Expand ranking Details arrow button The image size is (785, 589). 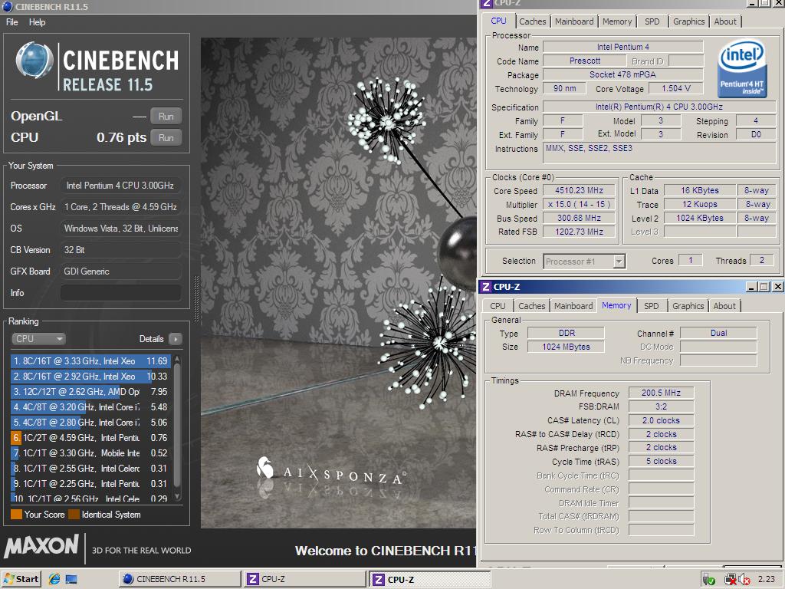[x=176, y=339]
